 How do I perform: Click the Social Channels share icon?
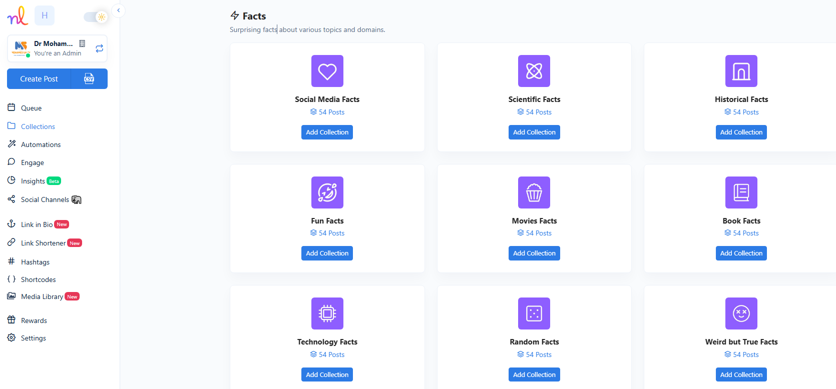12,199
